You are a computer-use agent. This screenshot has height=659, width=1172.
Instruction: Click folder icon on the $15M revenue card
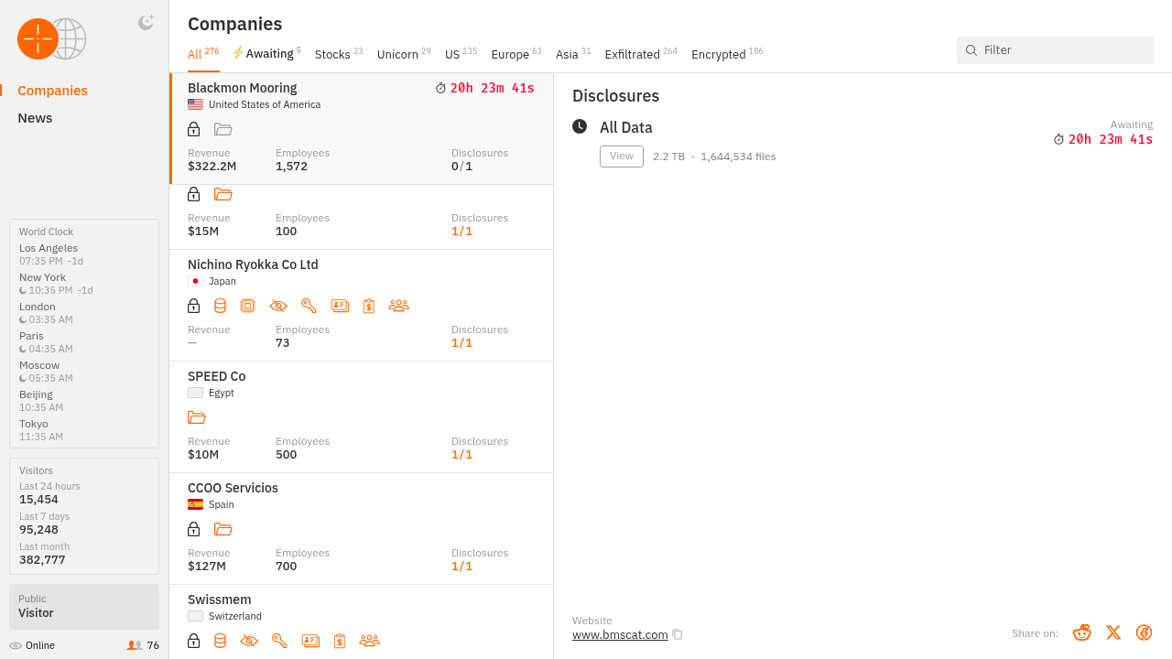click(222, 194)
